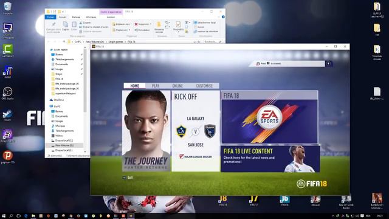This screenshot has width=389, height=219.
Task: Open the CUSTOMISE tab
Action: pos(204,86)
